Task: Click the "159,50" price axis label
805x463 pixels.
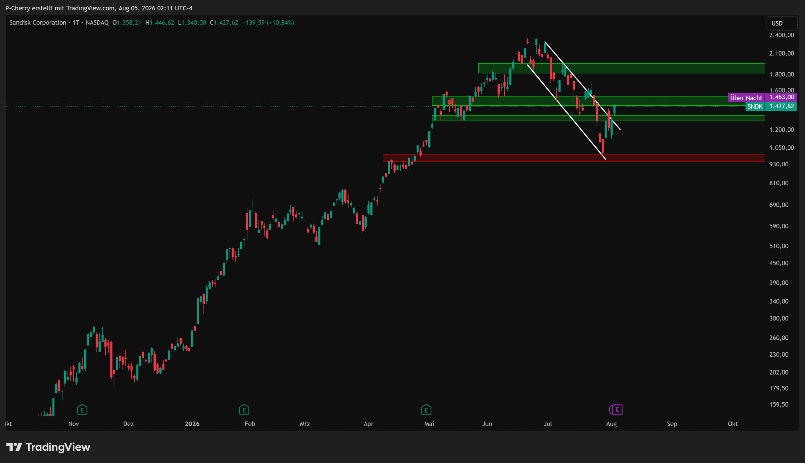Action: coord(779,404)
